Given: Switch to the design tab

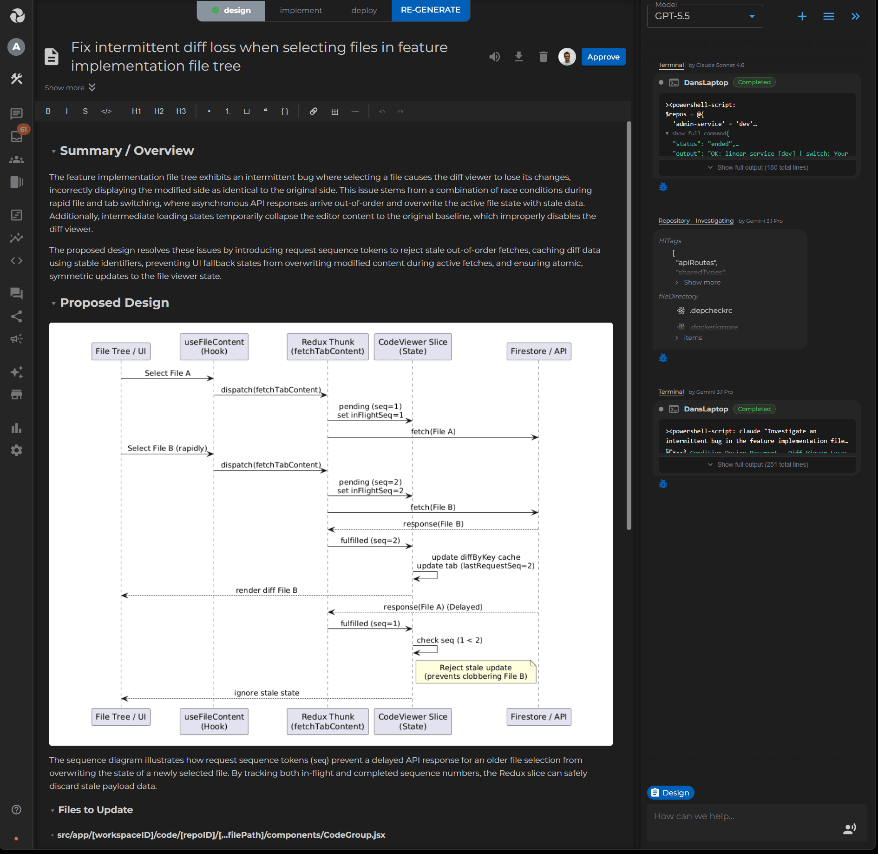Looking at the screenshot, I should tap(231, 10).
